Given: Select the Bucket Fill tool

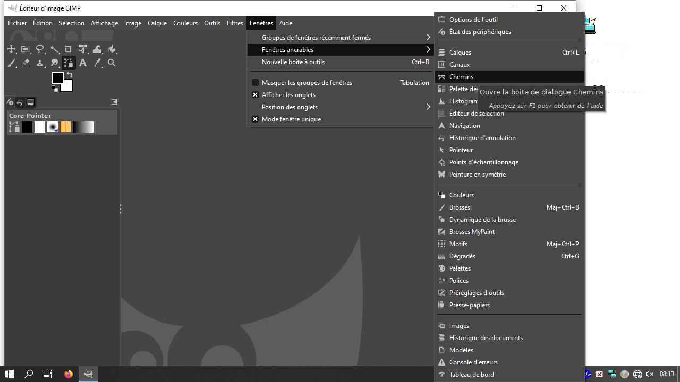Looking at the screenshot, I should (x=112, y=49).
